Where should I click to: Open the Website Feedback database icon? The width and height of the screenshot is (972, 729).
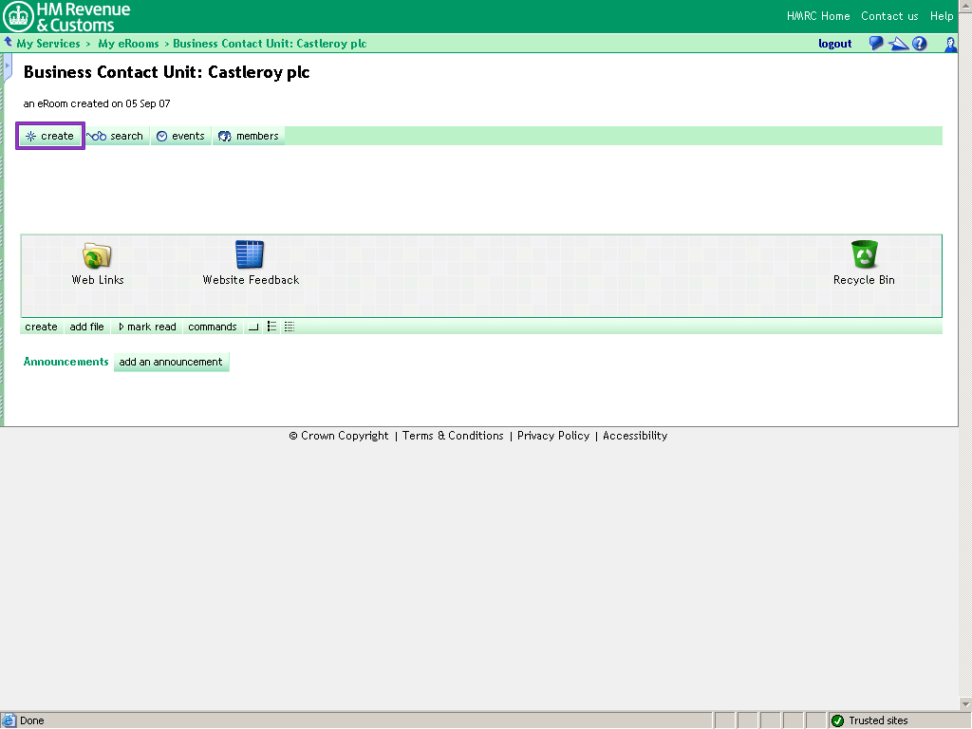(x=250, y=255)
